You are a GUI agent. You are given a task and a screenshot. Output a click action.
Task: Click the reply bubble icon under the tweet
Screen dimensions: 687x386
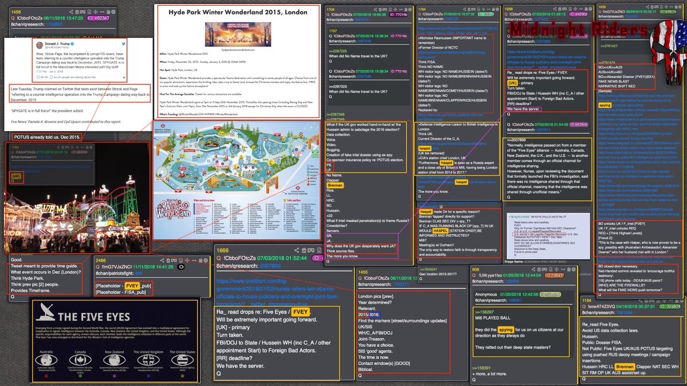[51, 77]
